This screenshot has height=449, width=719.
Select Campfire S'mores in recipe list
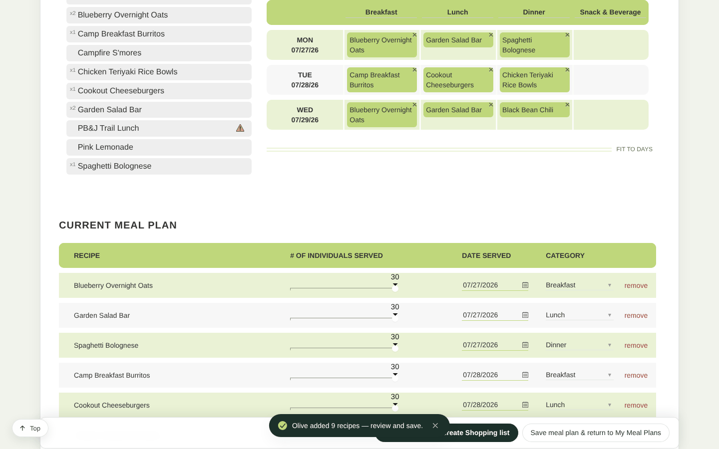point(159,53)
